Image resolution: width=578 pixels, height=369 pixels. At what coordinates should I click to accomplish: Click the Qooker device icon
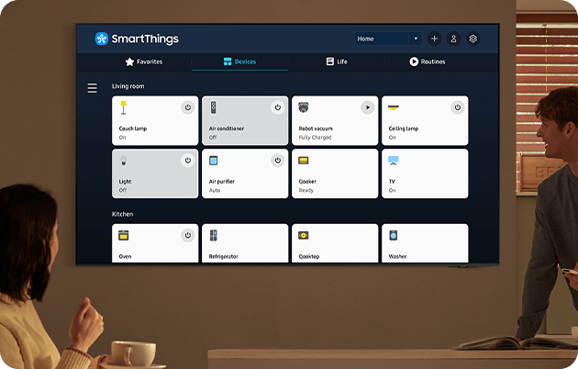[x=304, y=161]
